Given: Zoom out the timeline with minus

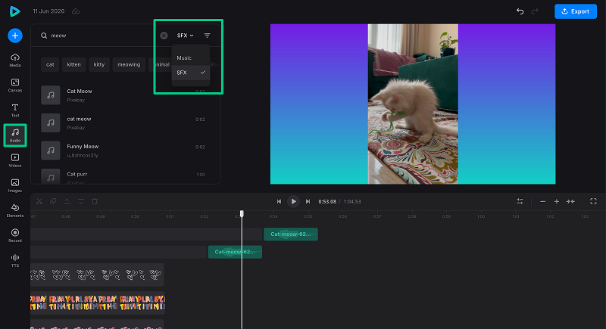Looking at the screenshot, I should (x=542, y=201).
